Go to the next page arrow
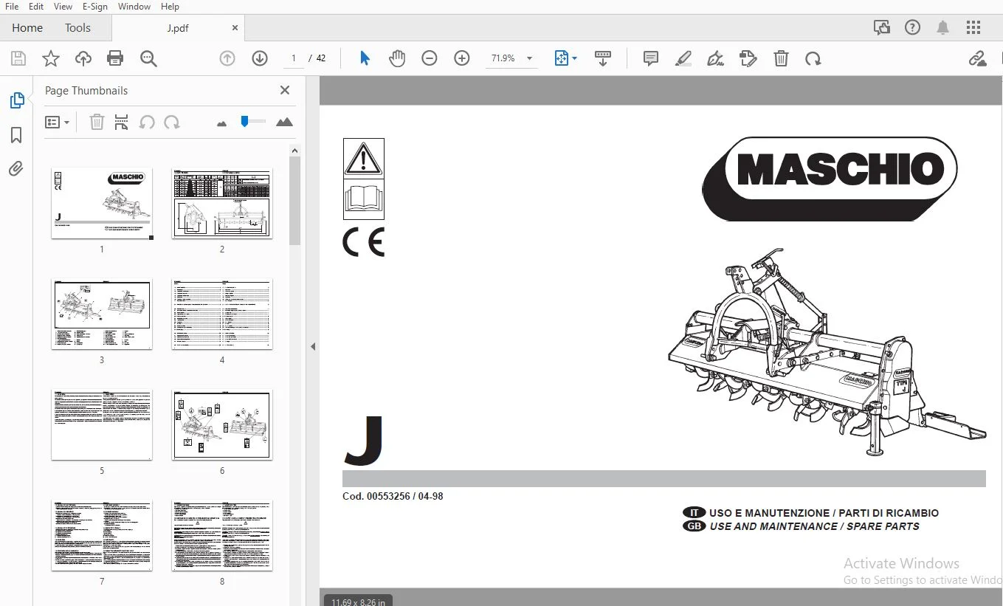1003x606 pixels. (x=260, y=58)
